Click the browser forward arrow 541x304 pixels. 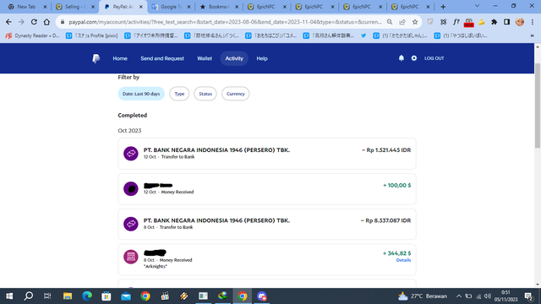pos(21,22)
